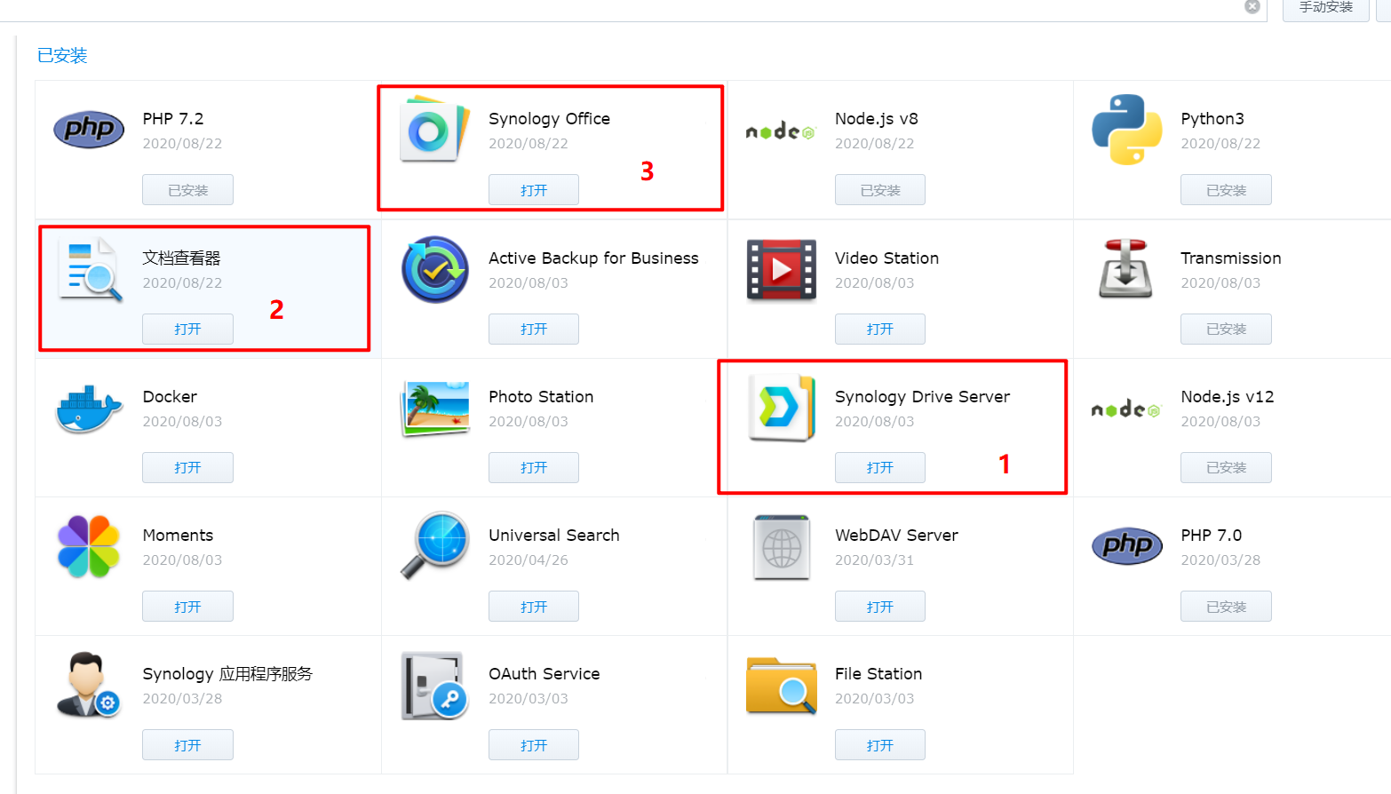Screen dimensions: 1391x794
Task: Click the PHP 7.0 package icon
Action: point(1126,546)
